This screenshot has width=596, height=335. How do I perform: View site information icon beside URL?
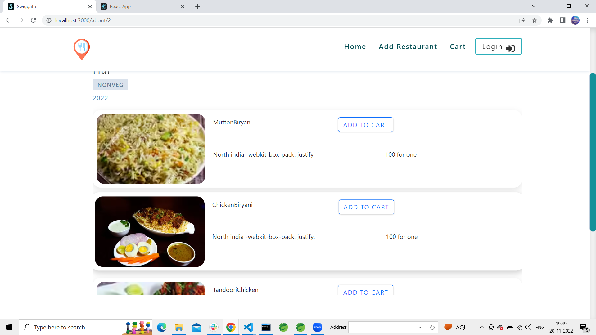[49, 20]
